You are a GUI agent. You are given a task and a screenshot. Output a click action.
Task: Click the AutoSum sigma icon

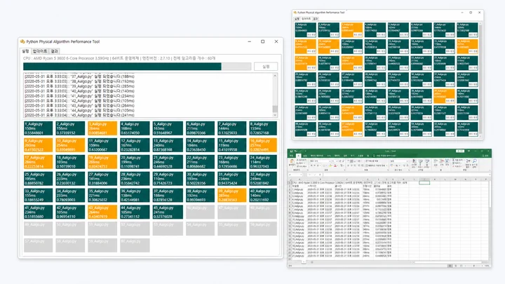(453, 160)
